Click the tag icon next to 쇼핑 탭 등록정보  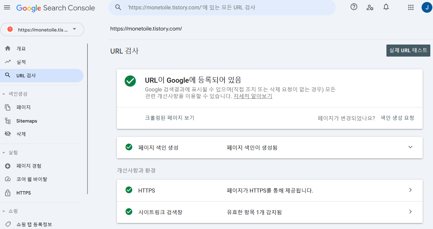[8, 224]
